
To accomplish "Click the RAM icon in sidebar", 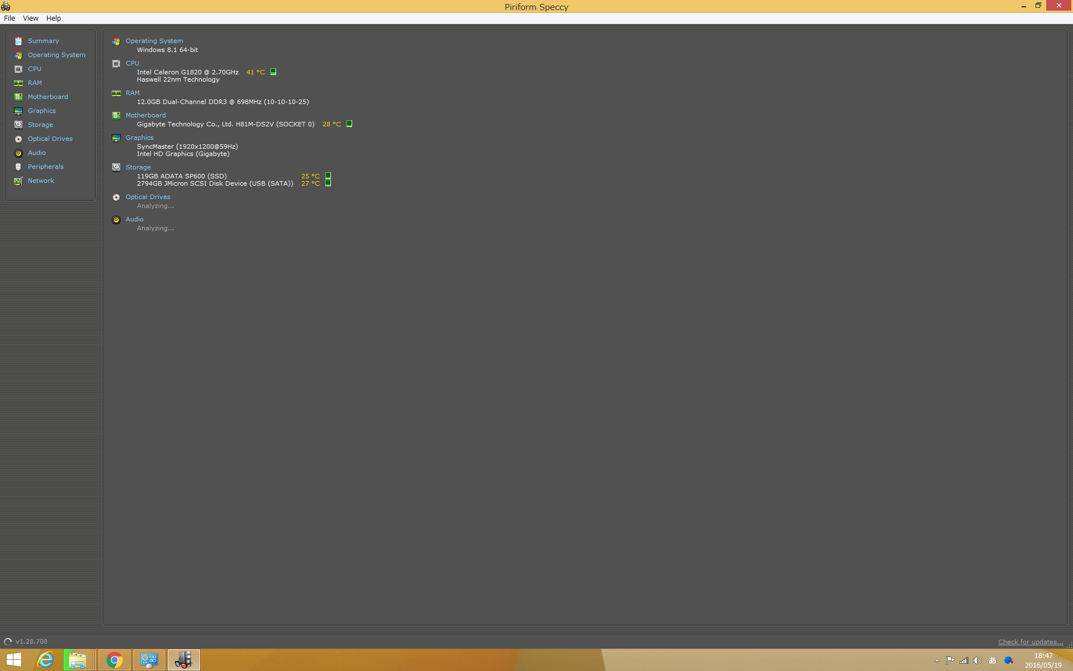I will coord(18,83).
